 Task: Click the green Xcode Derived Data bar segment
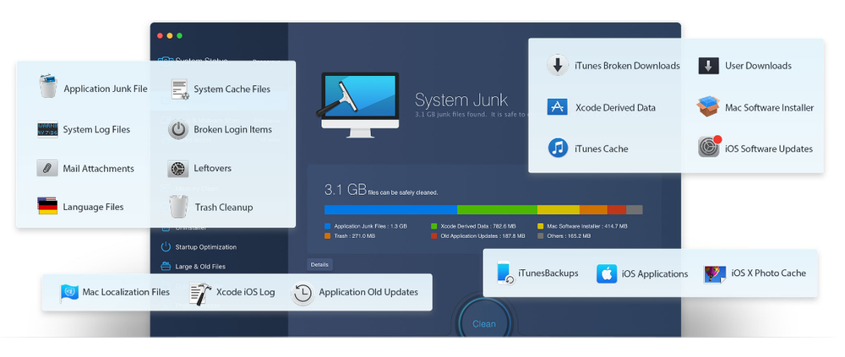pos(498,209)
